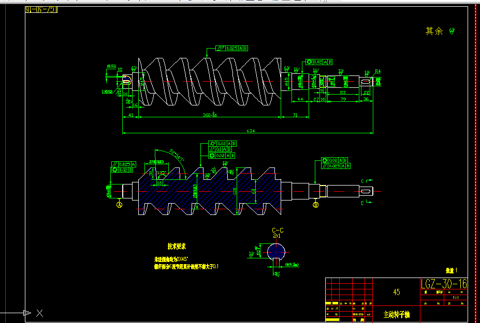This screenshot has height=323, width=480.
Task: Click the UCS X axis label
Action: pyautogui.click(x=40, y=313)
